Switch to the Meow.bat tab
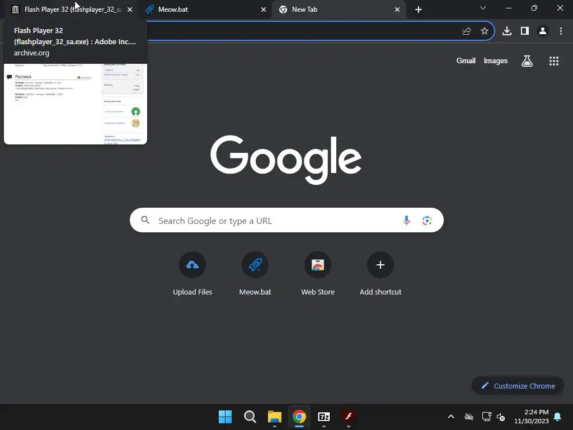Viewport: 573px width, 430px height. pyautogui.click(x=205, y=10)
